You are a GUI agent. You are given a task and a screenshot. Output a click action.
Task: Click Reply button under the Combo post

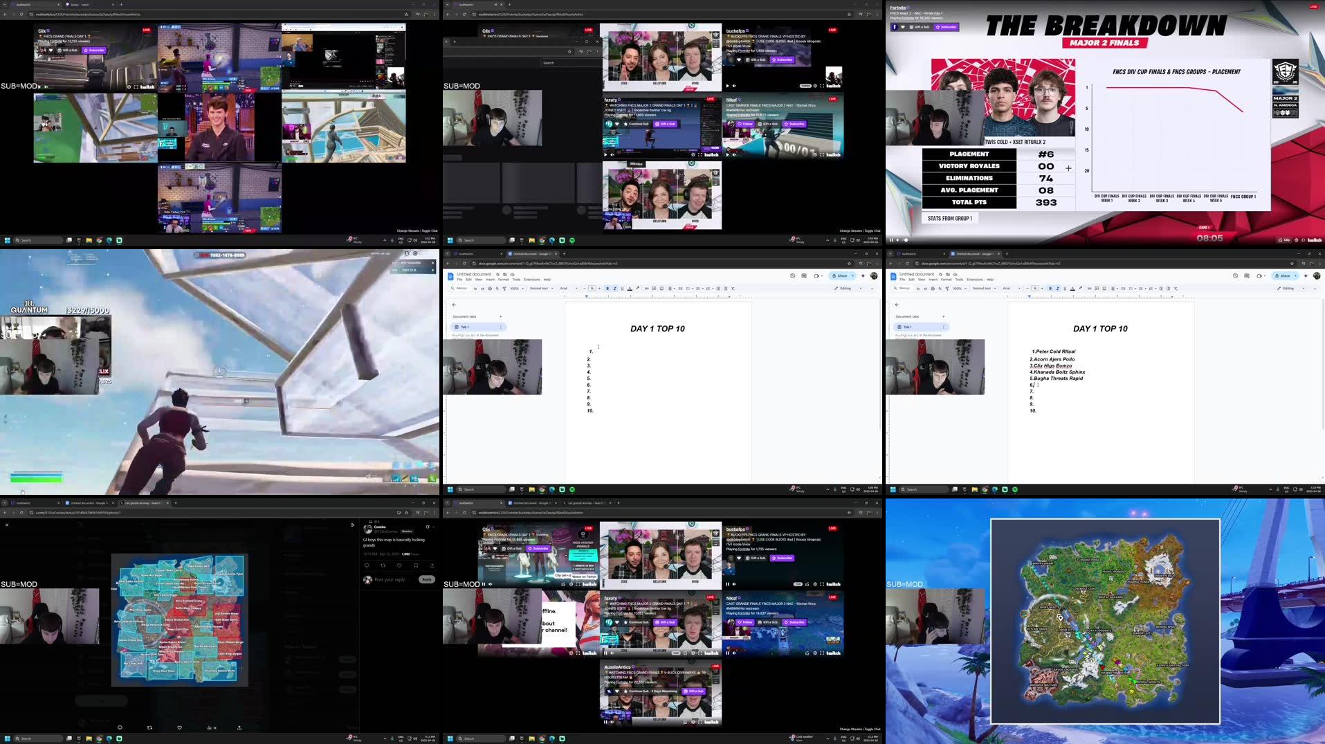coord(427,579)
